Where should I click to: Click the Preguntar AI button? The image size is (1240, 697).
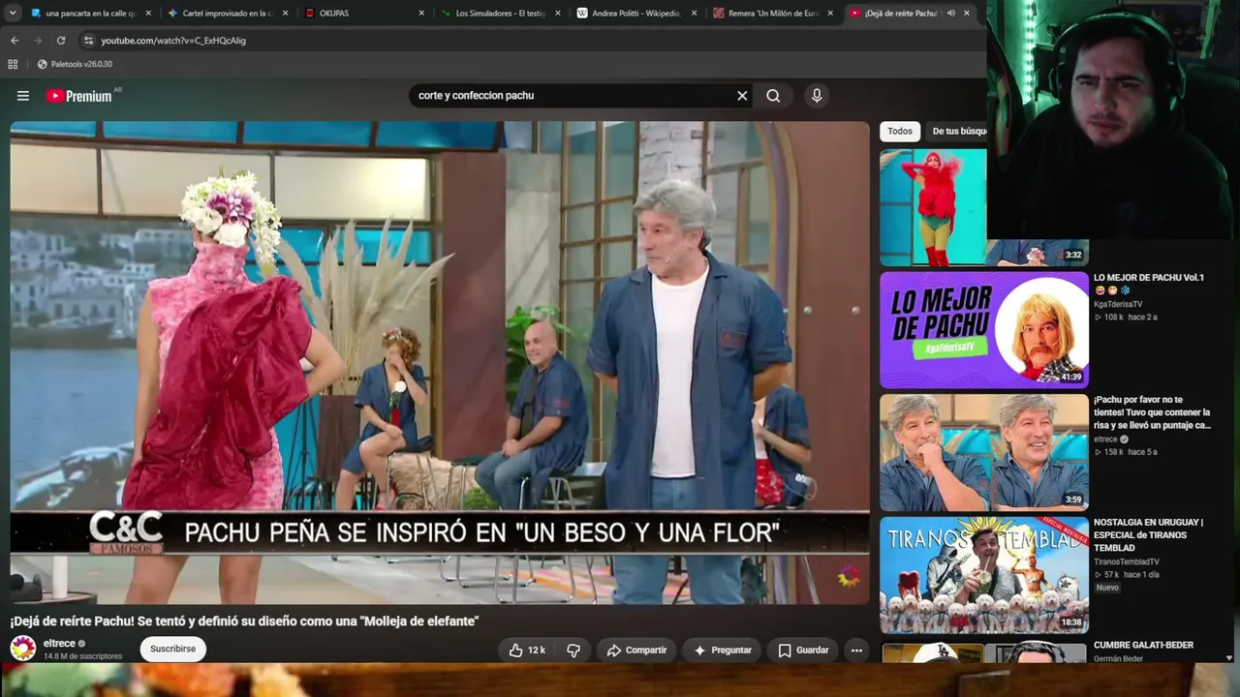click(723, 651)
